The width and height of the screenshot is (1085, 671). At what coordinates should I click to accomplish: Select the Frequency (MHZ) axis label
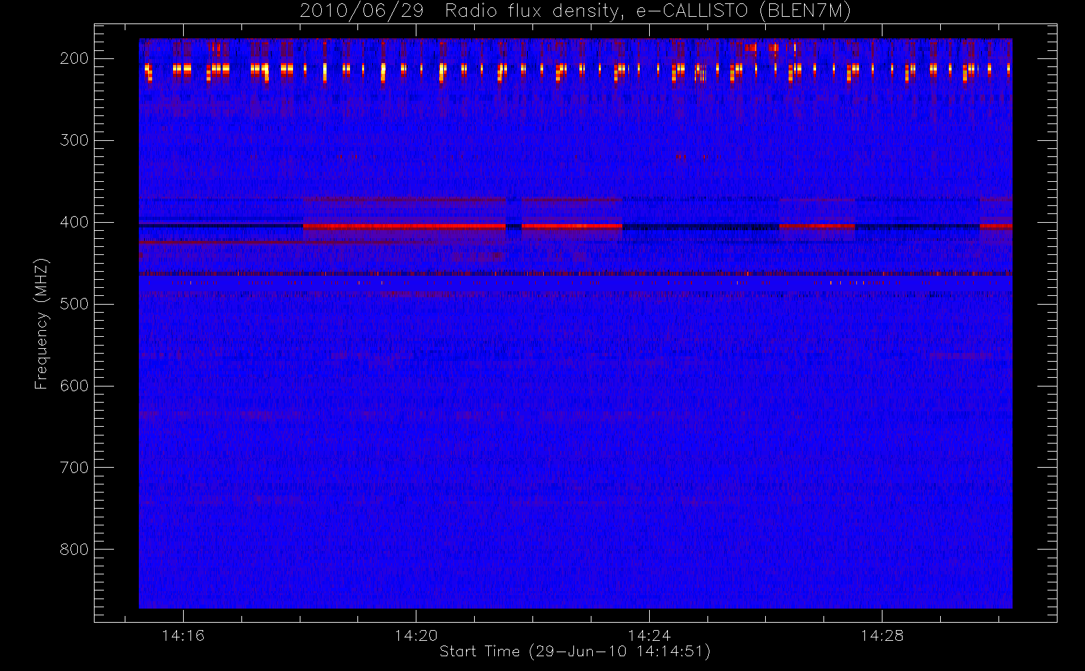click(x=42, y=323)
